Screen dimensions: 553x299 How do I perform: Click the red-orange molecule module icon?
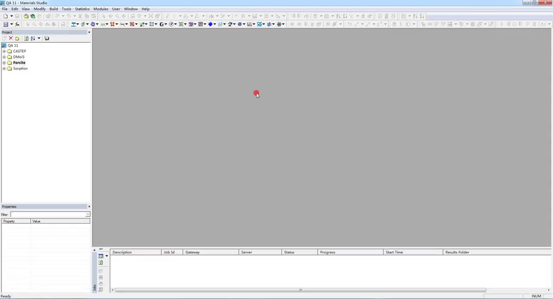point(112,24)
